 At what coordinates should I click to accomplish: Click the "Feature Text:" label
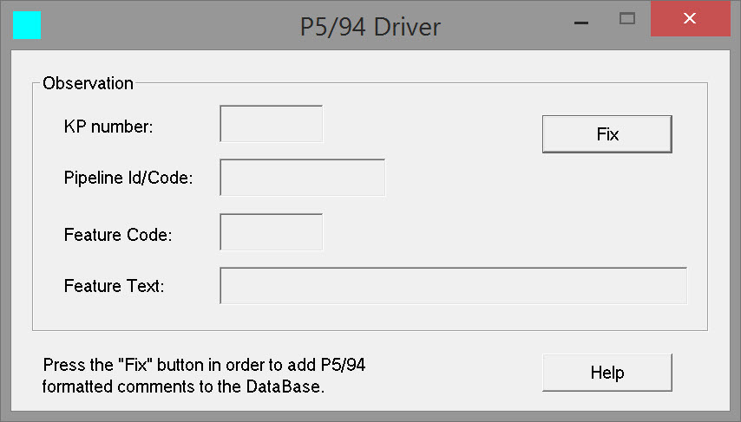pos(115,285)
